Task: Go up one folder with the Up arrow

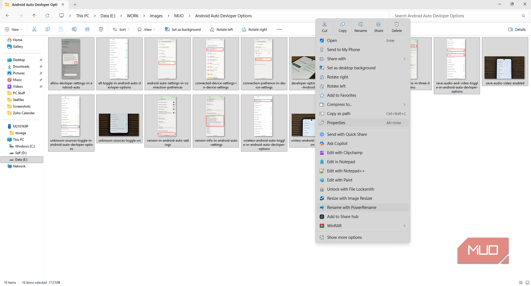Action: click(x=34, y=16)
